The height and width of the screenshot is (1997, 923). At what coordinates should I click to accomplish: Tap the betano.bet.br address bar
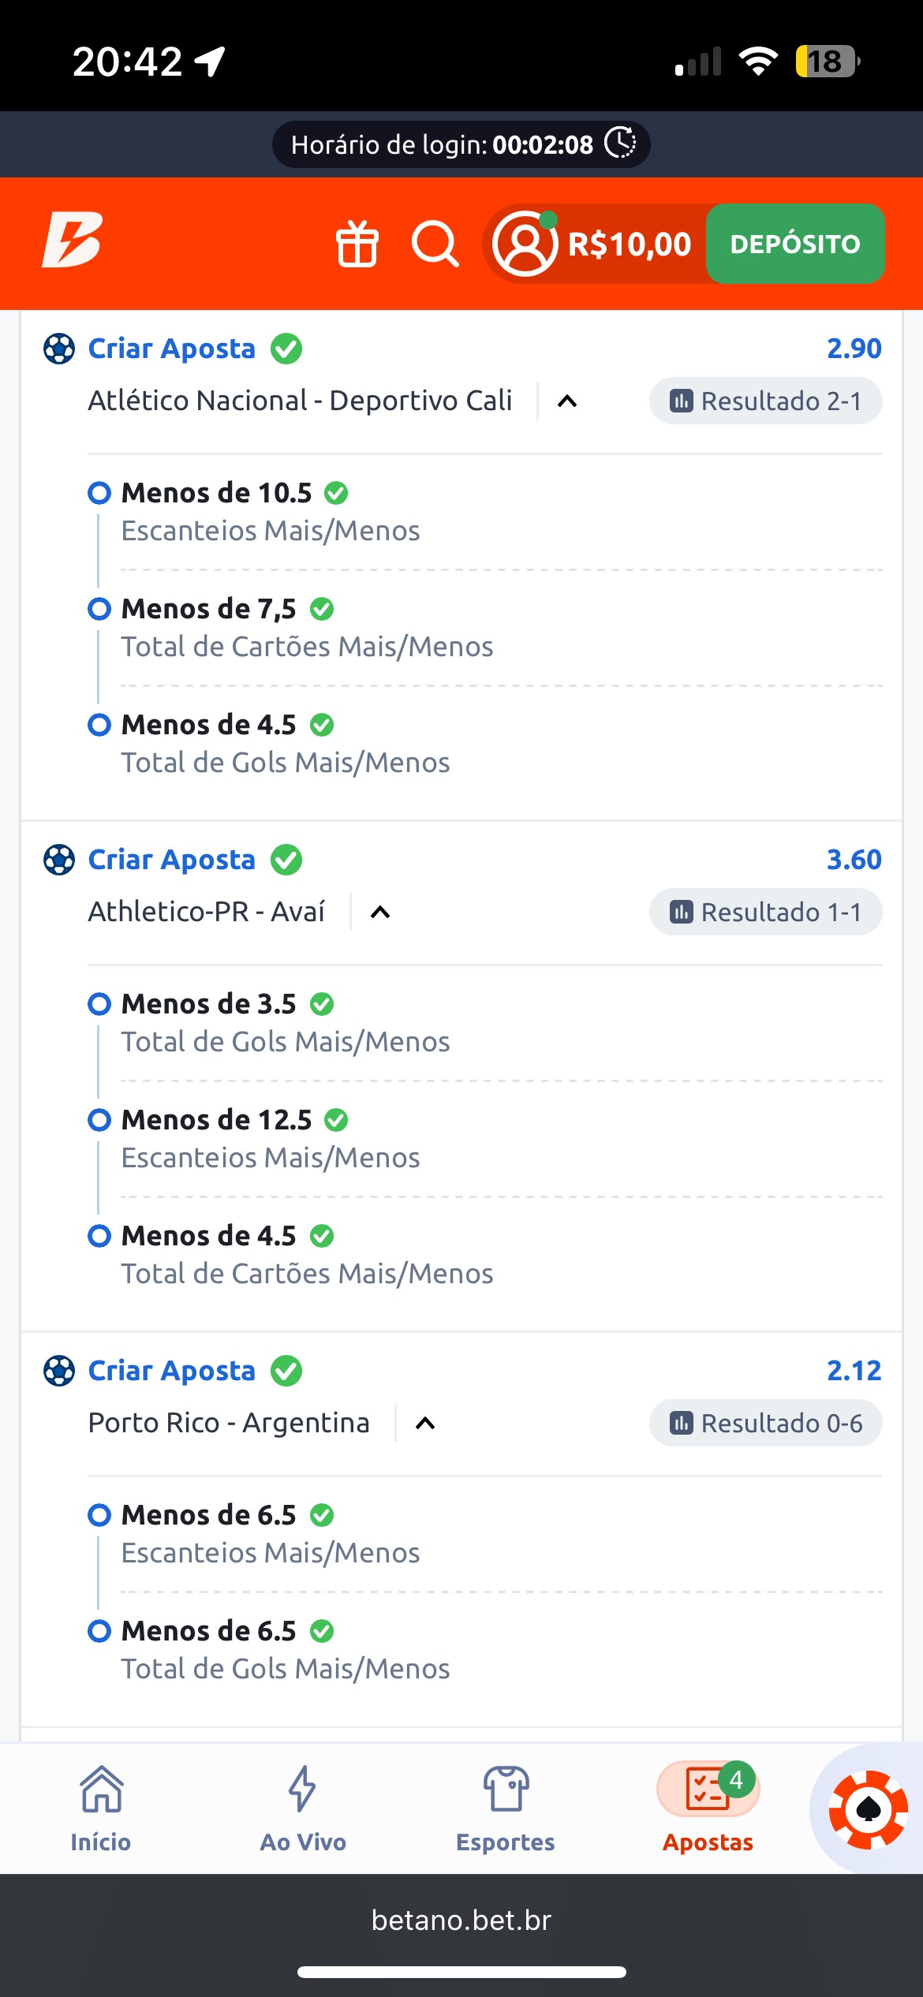(461, 1920)
